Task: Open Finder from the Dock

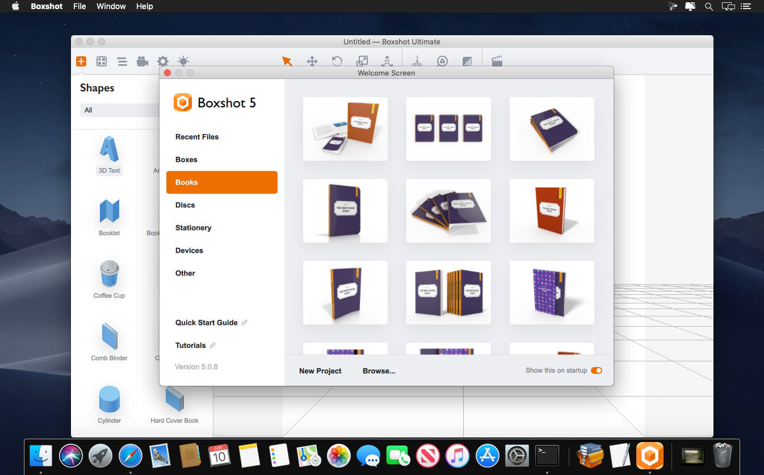Action: click(41, 455)
